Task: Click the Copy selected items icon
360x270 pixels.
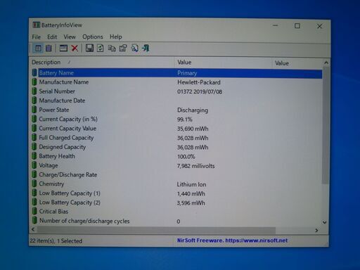Action: [112, 49]
